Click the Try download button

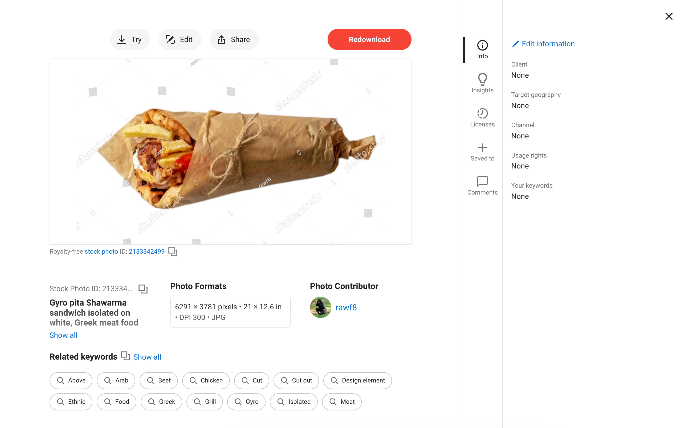pyautogui.click(x=130, y=39)
